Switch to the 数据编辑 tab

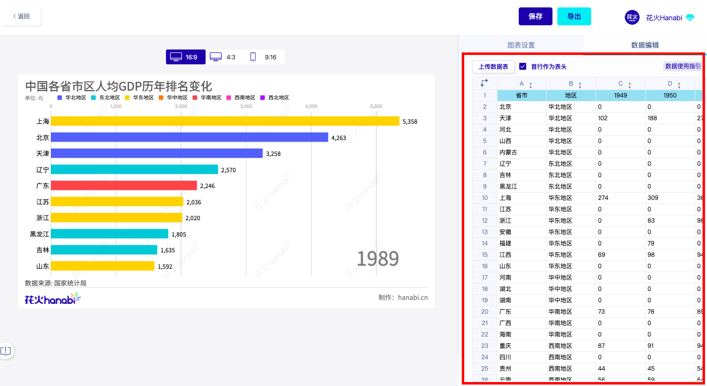click(645, 45)
